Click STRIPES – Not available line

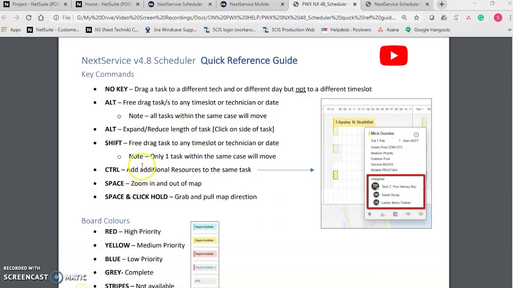tap(139, 286)
